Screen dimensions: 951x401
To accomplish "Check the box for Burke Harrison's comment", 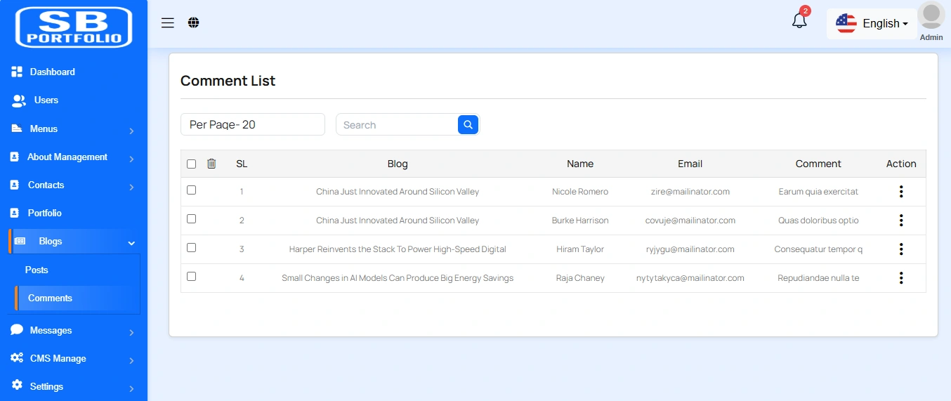I will point(192,219).
